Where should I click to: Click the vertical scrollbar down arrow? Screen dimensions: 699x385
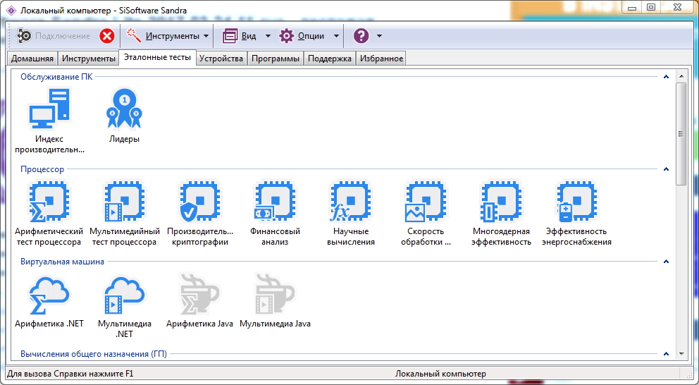(681, 353)
